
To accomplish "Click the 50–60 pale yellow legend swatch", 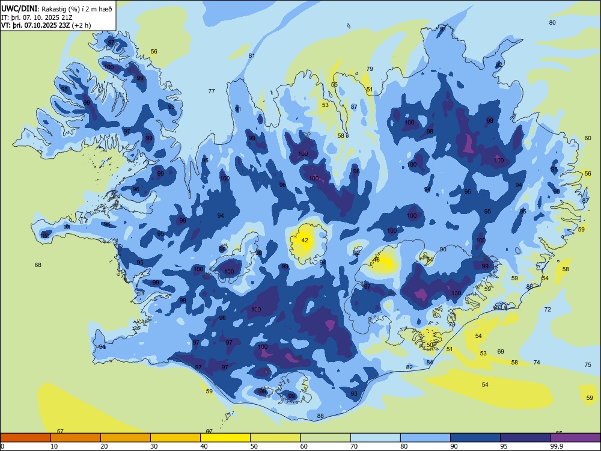I will coord(275,438).
